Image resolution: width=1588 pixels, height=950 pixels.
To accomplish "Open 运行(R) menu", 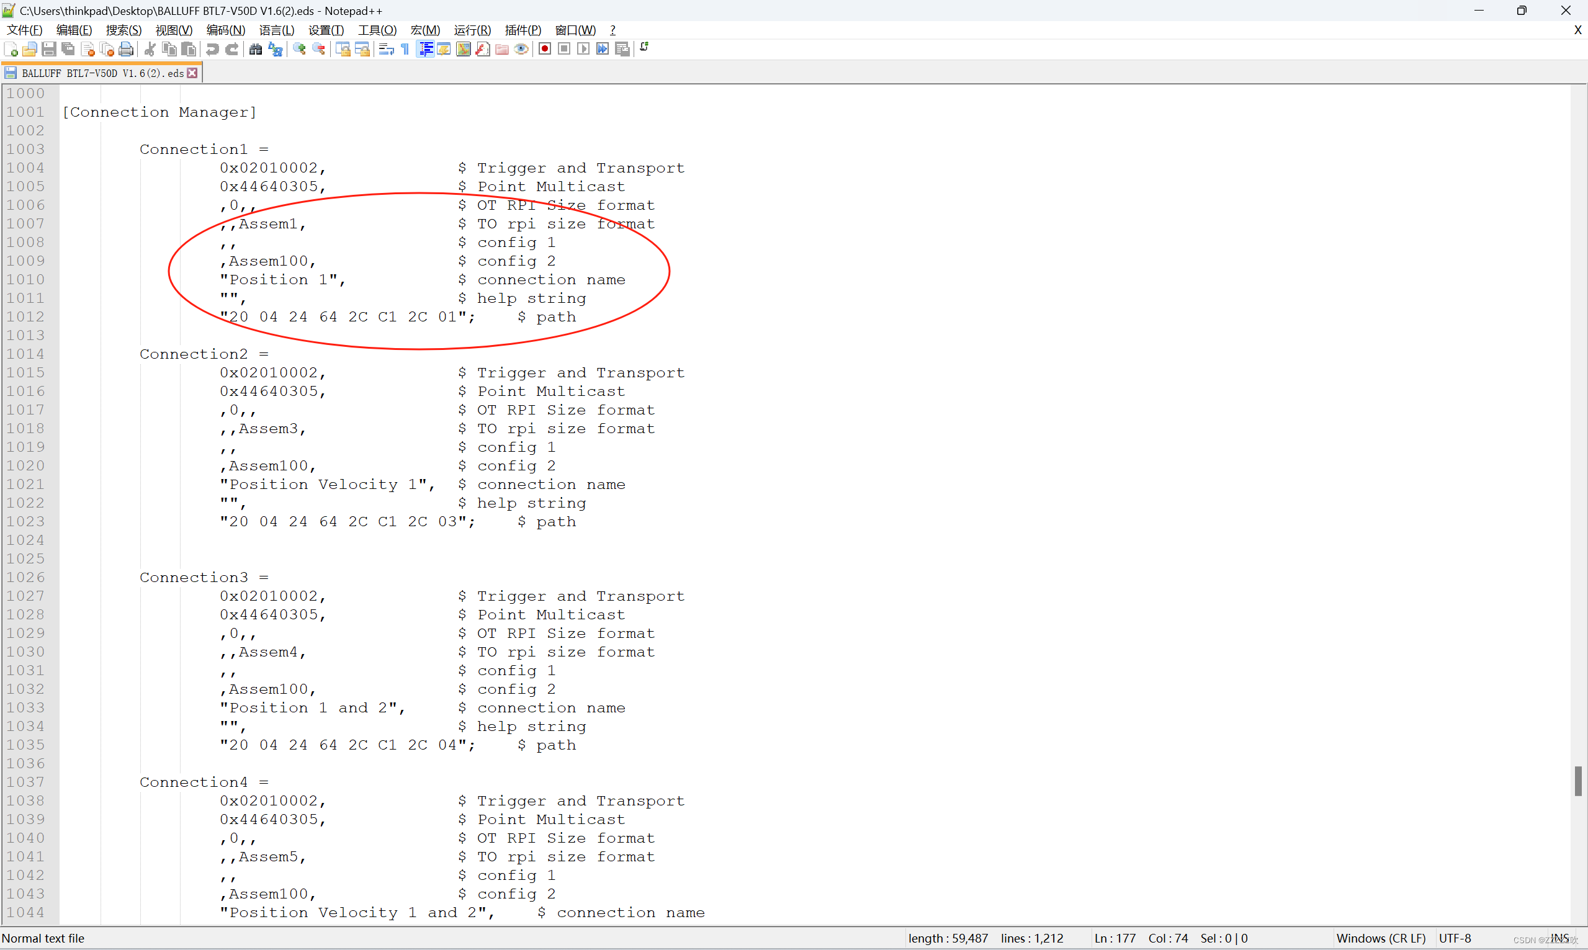I will (x=472, y=30).
